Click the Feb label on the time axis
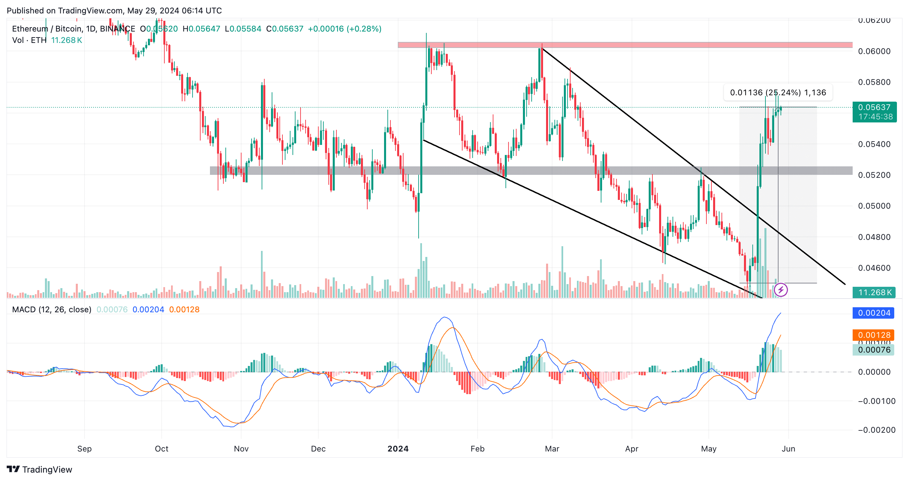 tap(477, 448)
